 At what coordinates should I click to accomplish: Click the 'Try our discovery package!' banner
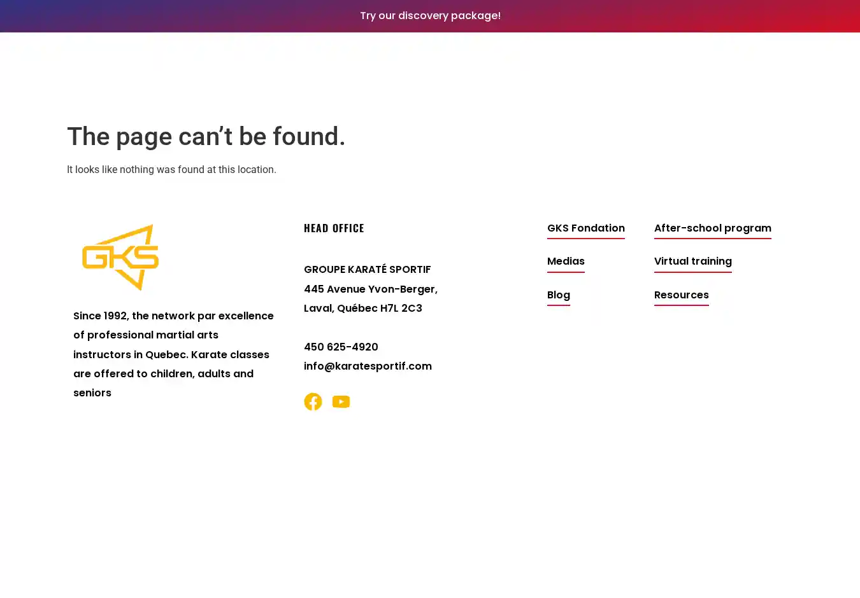[x=430, y=15]
